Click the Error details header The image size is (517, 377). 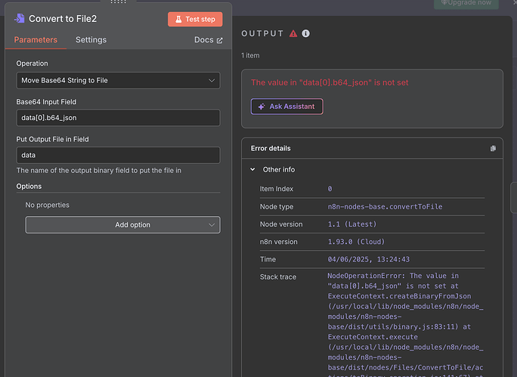pyautogui.click(x=271, y=148)
